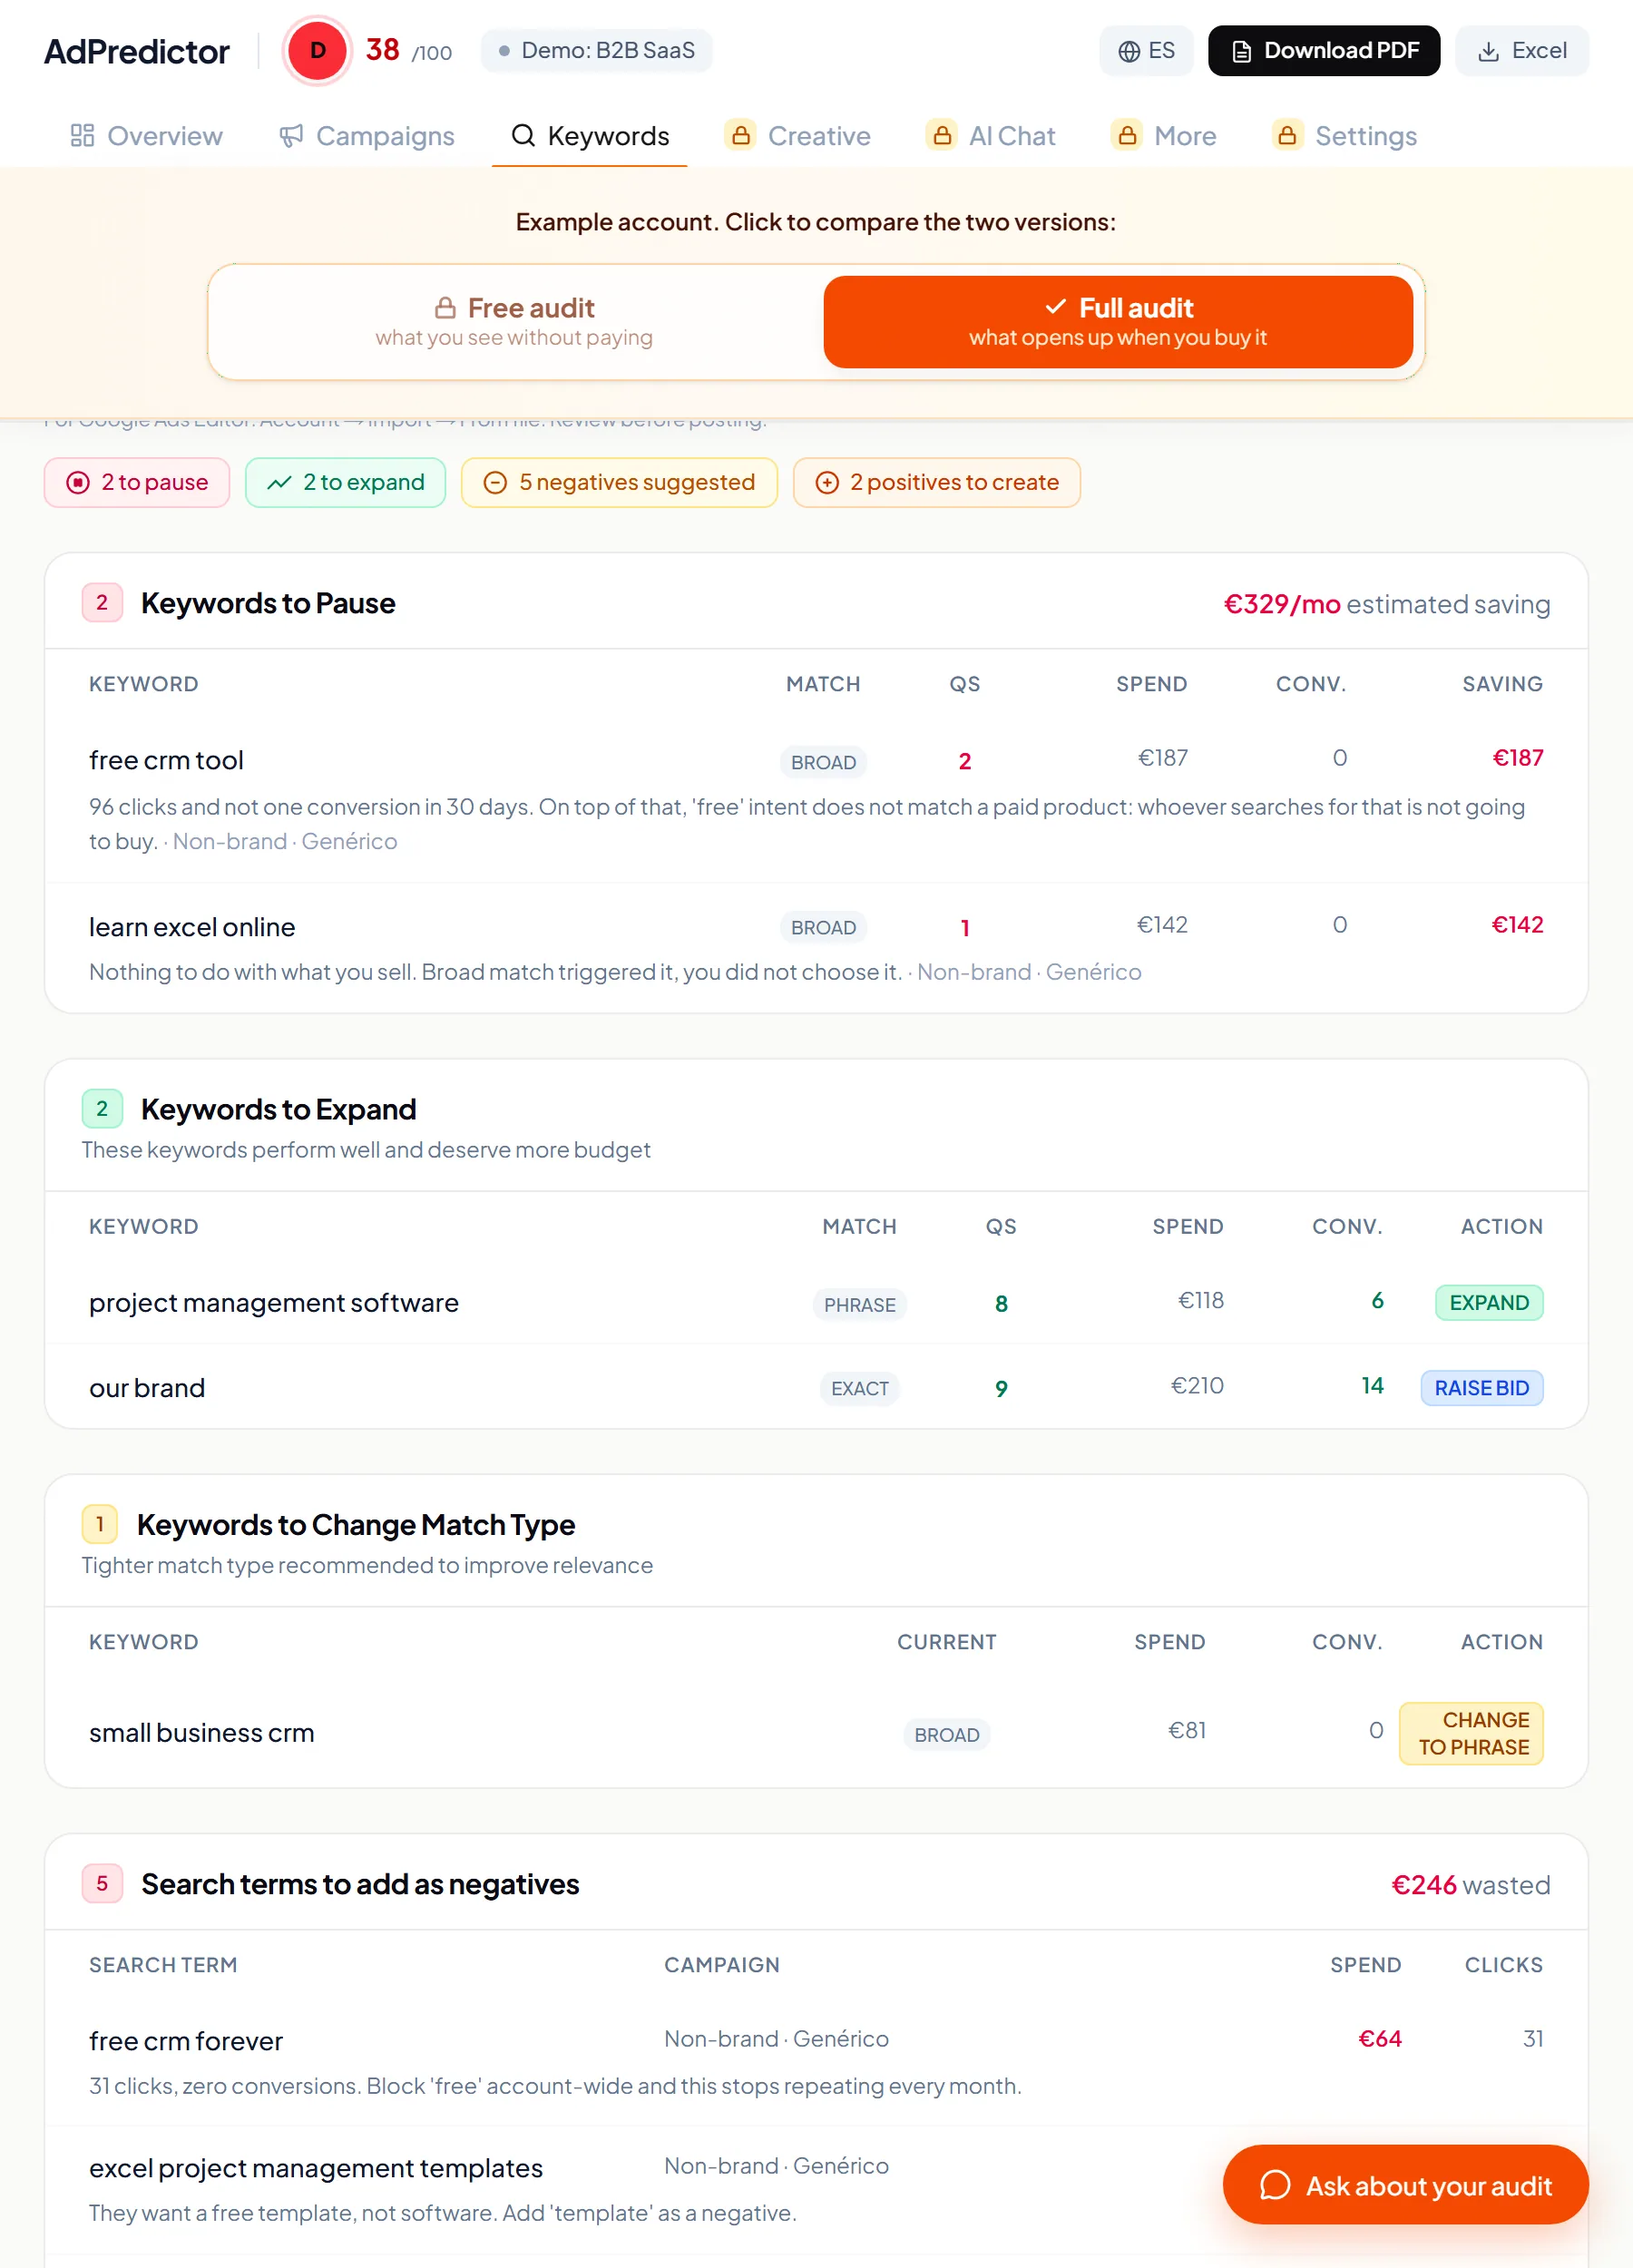Click the 'project management software' keyword
Viewport: 1633px width, 2268px height.
(x=274, y=1302)
